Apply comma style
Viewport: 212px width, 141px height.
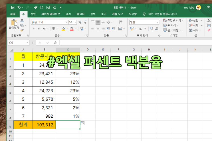click(x=145, y=29)
